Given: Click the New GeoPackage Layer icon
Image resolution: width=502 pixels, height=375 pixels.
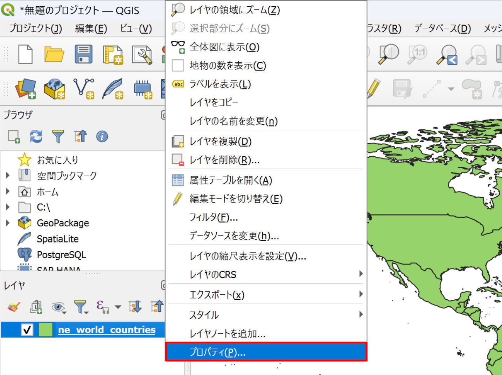Looking at the screenshot, I should (x=55, y=89).
